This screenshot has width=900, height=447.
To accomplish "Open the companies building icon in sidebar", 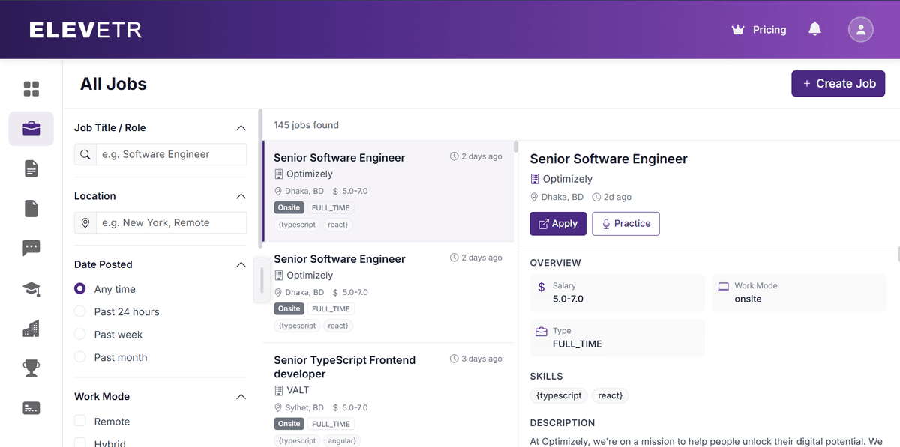I will tap(31, 329).
